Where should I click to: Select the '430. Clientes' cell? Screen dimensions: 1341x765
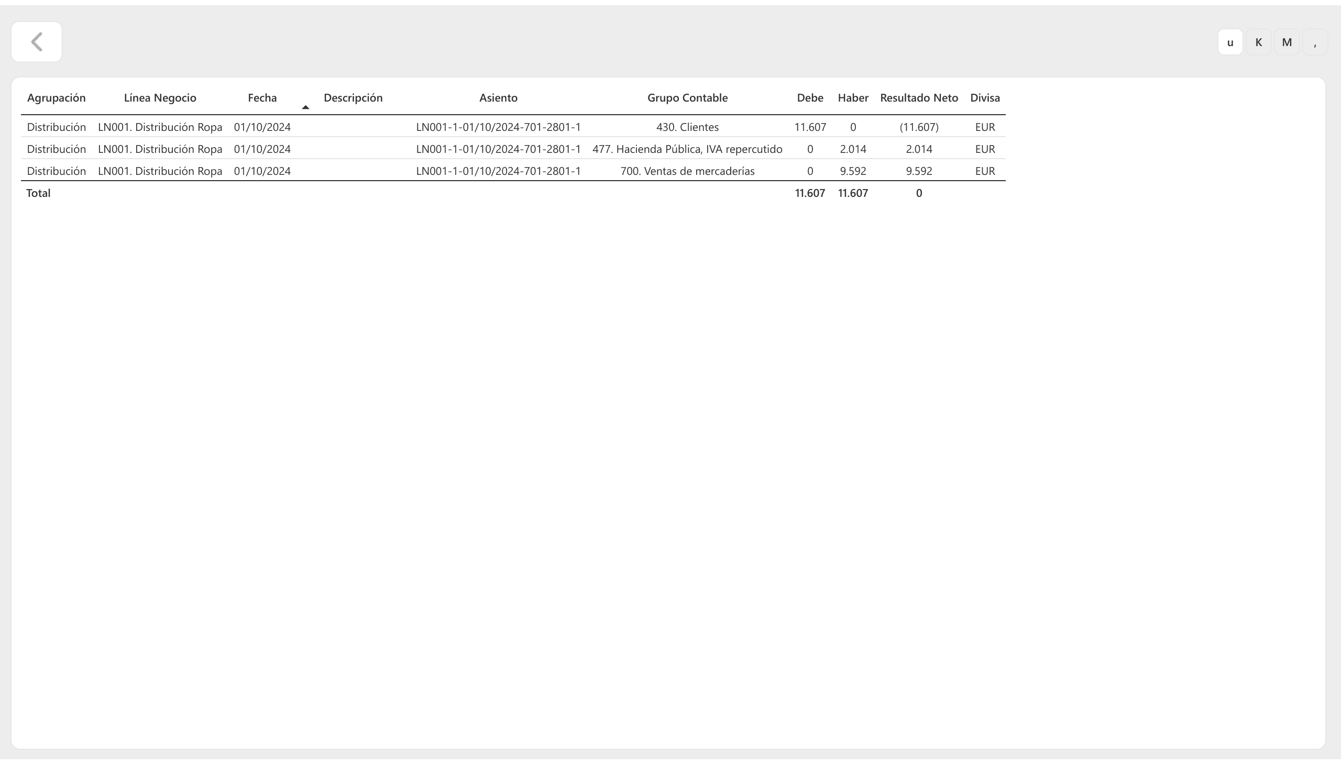(687, 127)
